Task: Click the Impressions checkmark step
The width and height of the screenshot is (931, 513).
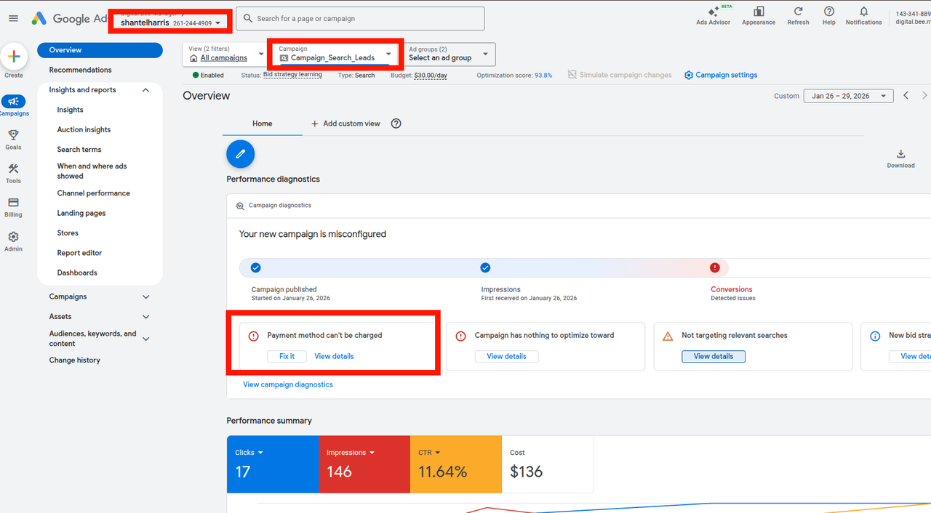Action: [x=485, y=267]
